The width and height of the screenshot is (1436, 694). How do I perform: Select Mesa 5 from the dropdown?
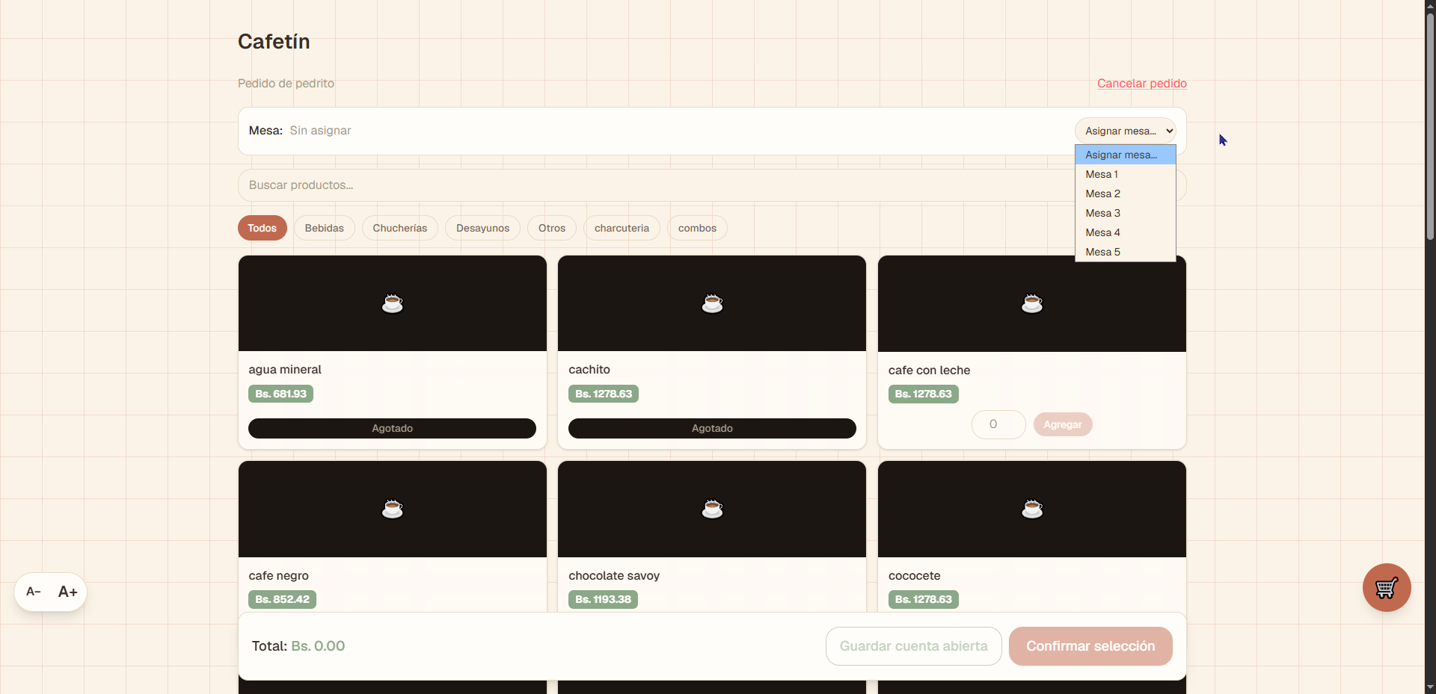coord(1125,252)
